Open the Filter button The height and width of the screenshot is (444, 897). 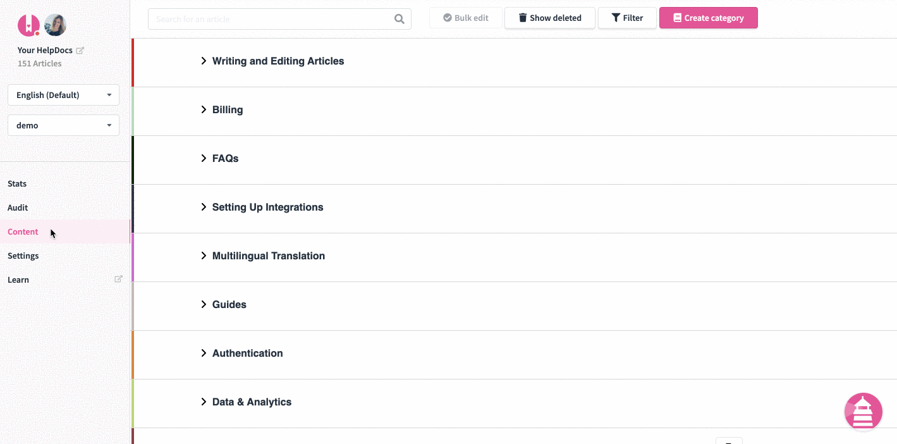click(x=627, y=18)
